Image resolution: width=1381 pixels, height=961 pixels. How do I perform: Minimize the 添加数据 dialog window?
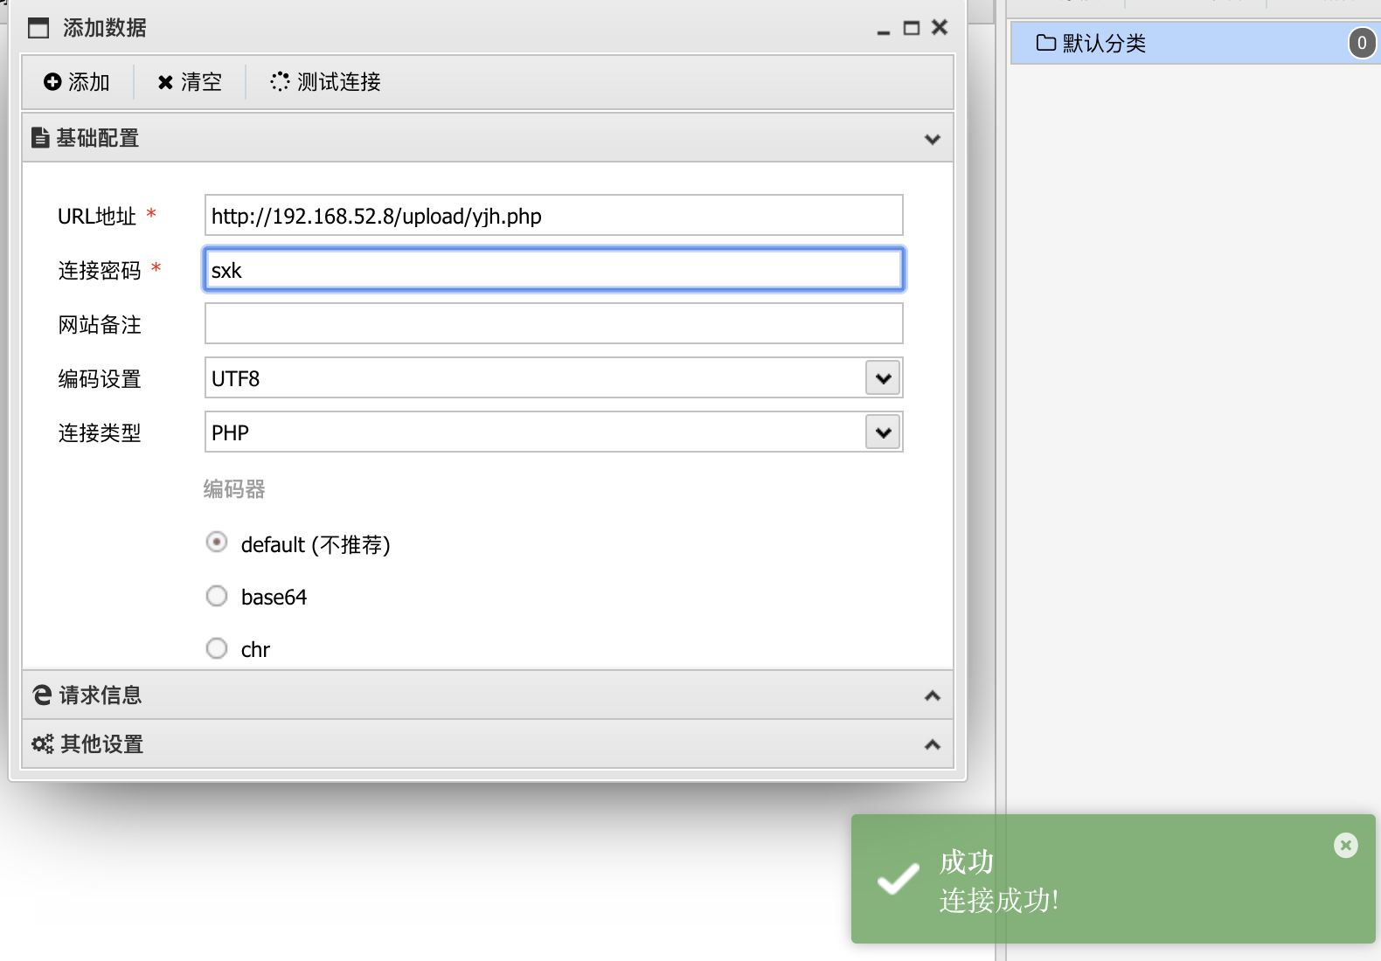[884, 30]
